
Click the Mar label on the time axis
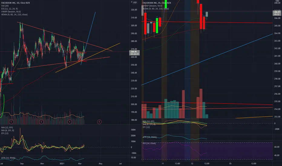point(80,164)
